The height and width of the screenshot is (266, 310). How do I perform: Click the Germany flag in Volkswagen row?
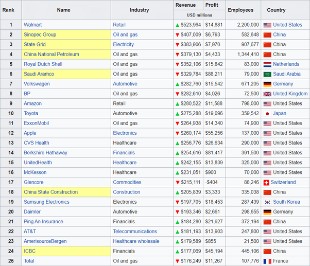(x=267, y=84)
